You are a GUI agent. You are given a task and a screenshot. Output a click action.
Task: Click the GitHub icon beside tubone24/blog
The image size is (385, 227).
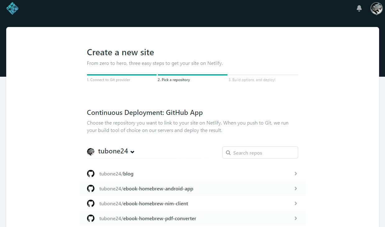(x=91, y=174)
